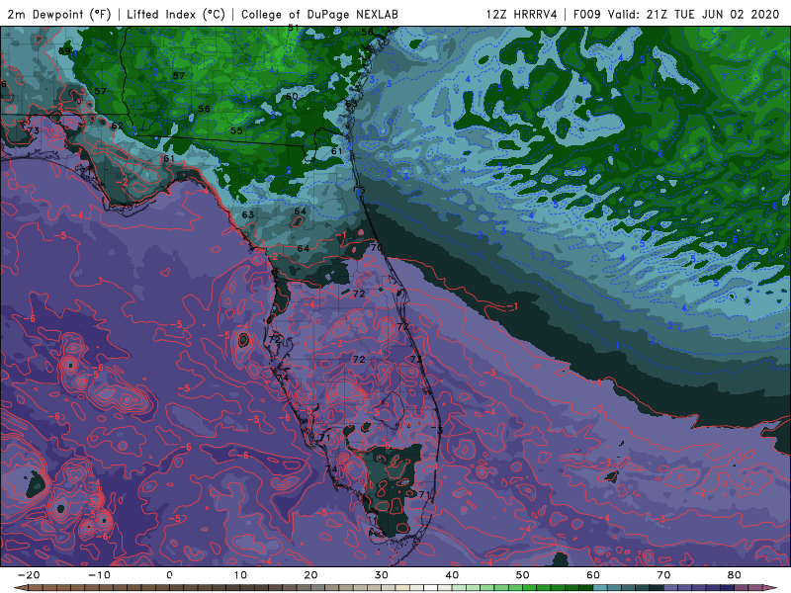This screenshot has width=791, height=593.
Task: Click the "70" color scale label
Action: point(663,575)
